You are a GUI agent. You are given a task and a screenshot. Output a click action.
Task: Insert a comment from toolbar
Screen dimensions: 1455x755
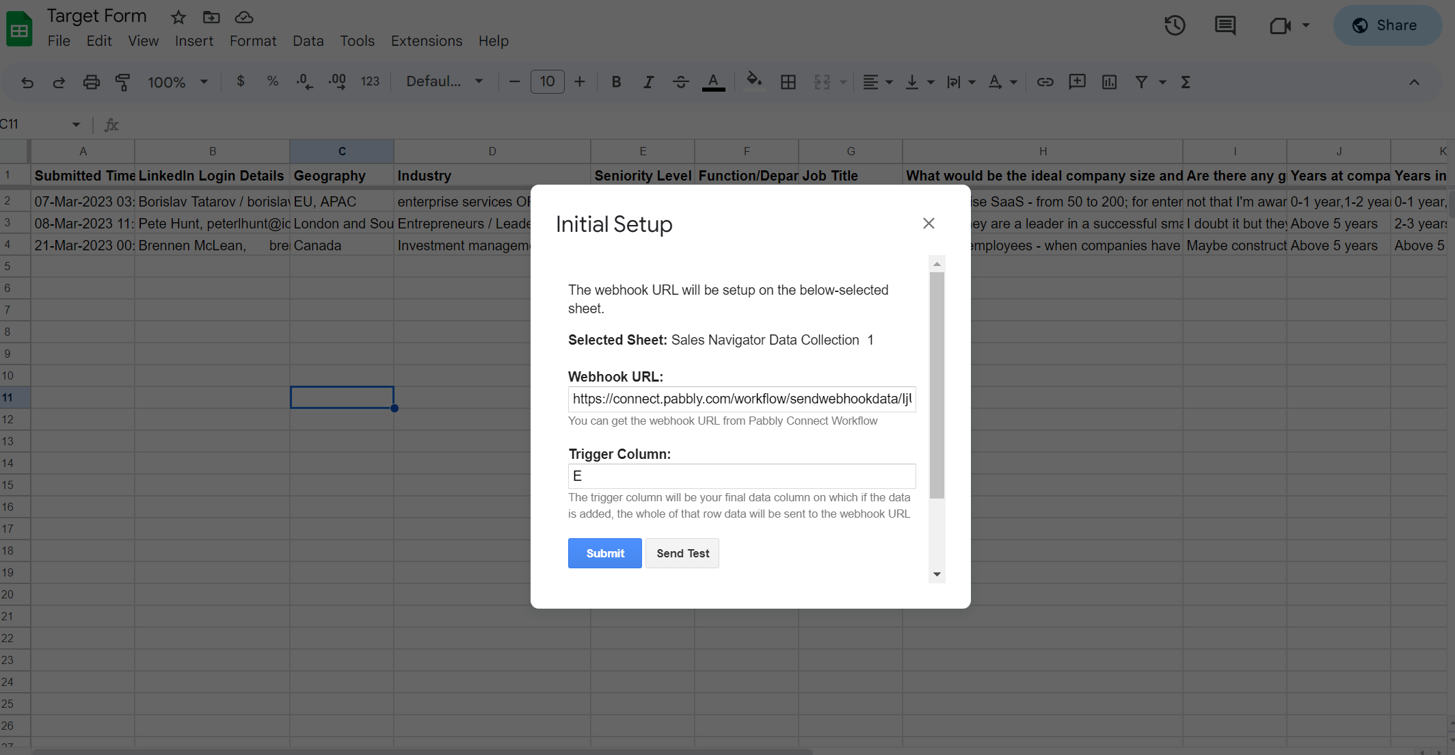click(x=1077, y=82)
